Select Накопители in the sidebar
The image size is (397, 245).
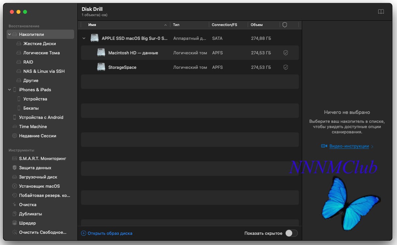click(x=40, y=34)
